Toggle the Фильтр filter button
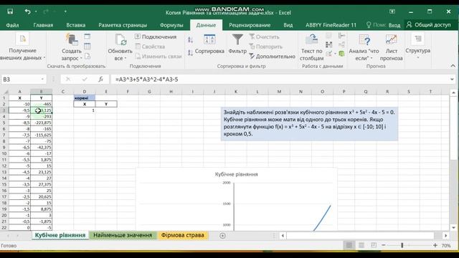The height and width of the screenshot is (258, 459). tap(237, 44)
